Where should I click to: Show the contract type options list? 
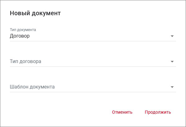172,61
